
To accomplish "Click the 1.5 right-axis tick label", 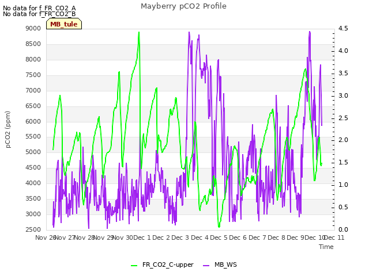I will click(343, 162).
